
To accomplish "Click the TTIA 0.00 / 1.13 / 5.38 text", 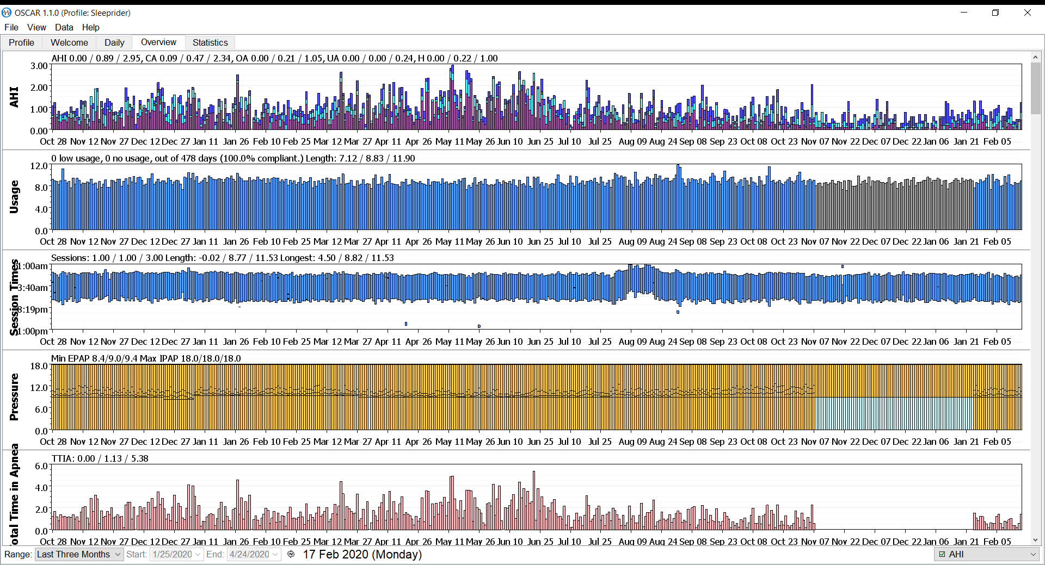I will [x=100, y=458].
